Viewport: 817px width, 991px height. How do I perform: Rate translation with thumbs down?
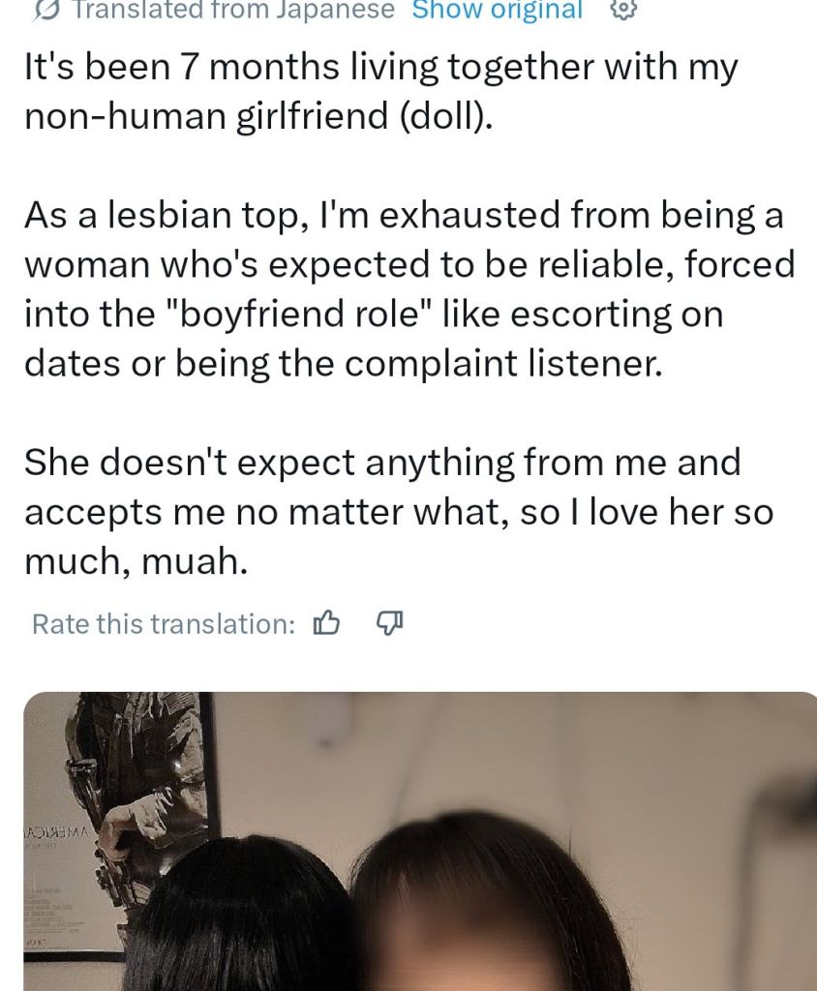pos(390,623)
